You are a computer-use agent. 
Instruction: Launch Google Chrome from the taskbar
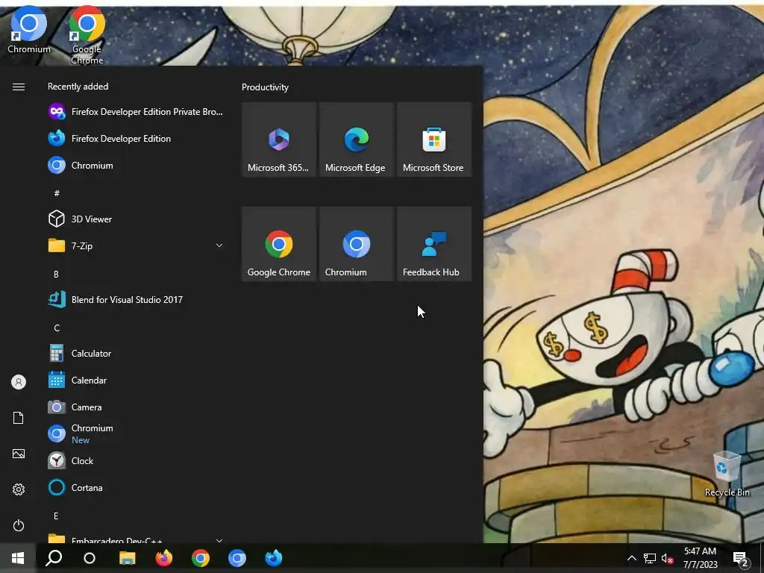(x=200, y=558)
